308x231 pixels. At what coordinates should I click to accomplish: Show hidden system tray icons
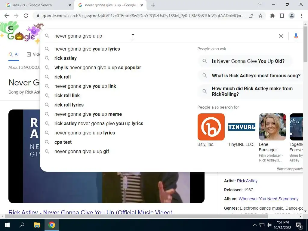[x=254, y=225]
